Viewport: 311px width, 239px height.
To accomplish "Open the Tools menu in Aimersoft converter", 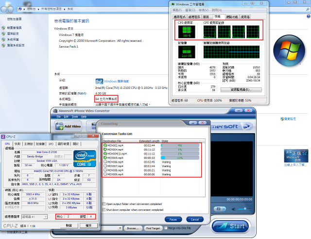I will click(75, 117).
